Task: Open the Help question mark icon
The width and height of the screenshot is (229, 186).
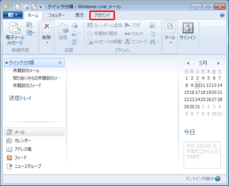Action: [x=222, y=15]
